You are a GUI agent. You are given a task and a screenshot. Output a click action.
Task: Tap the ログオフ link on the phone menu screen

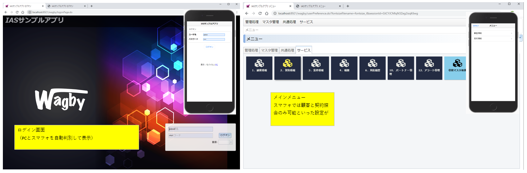[x=476, y=26]
